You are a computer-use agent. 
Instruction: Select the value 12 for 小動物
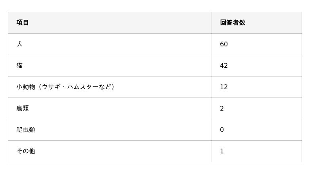pos(224,87)
